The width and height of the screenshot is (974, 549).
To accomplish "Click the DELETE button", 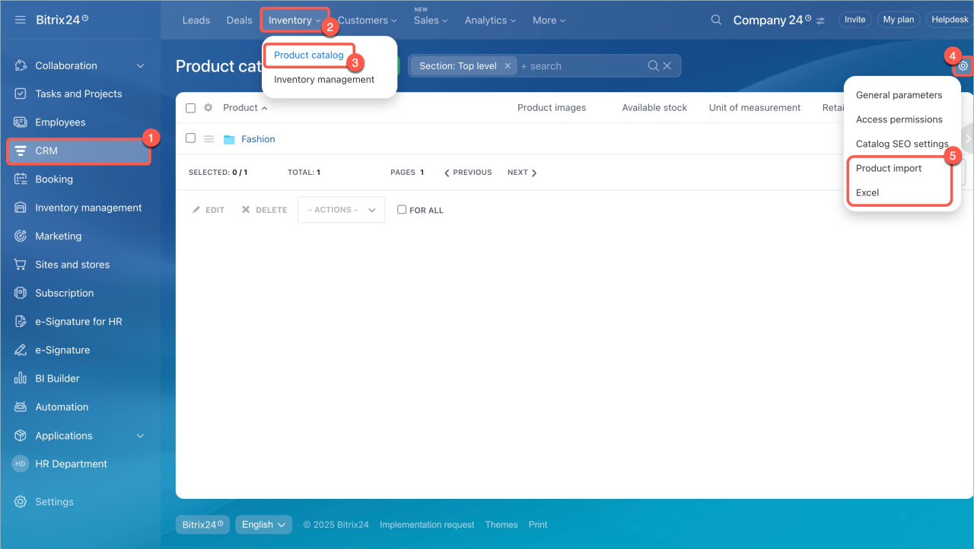I will click(264, 210).
